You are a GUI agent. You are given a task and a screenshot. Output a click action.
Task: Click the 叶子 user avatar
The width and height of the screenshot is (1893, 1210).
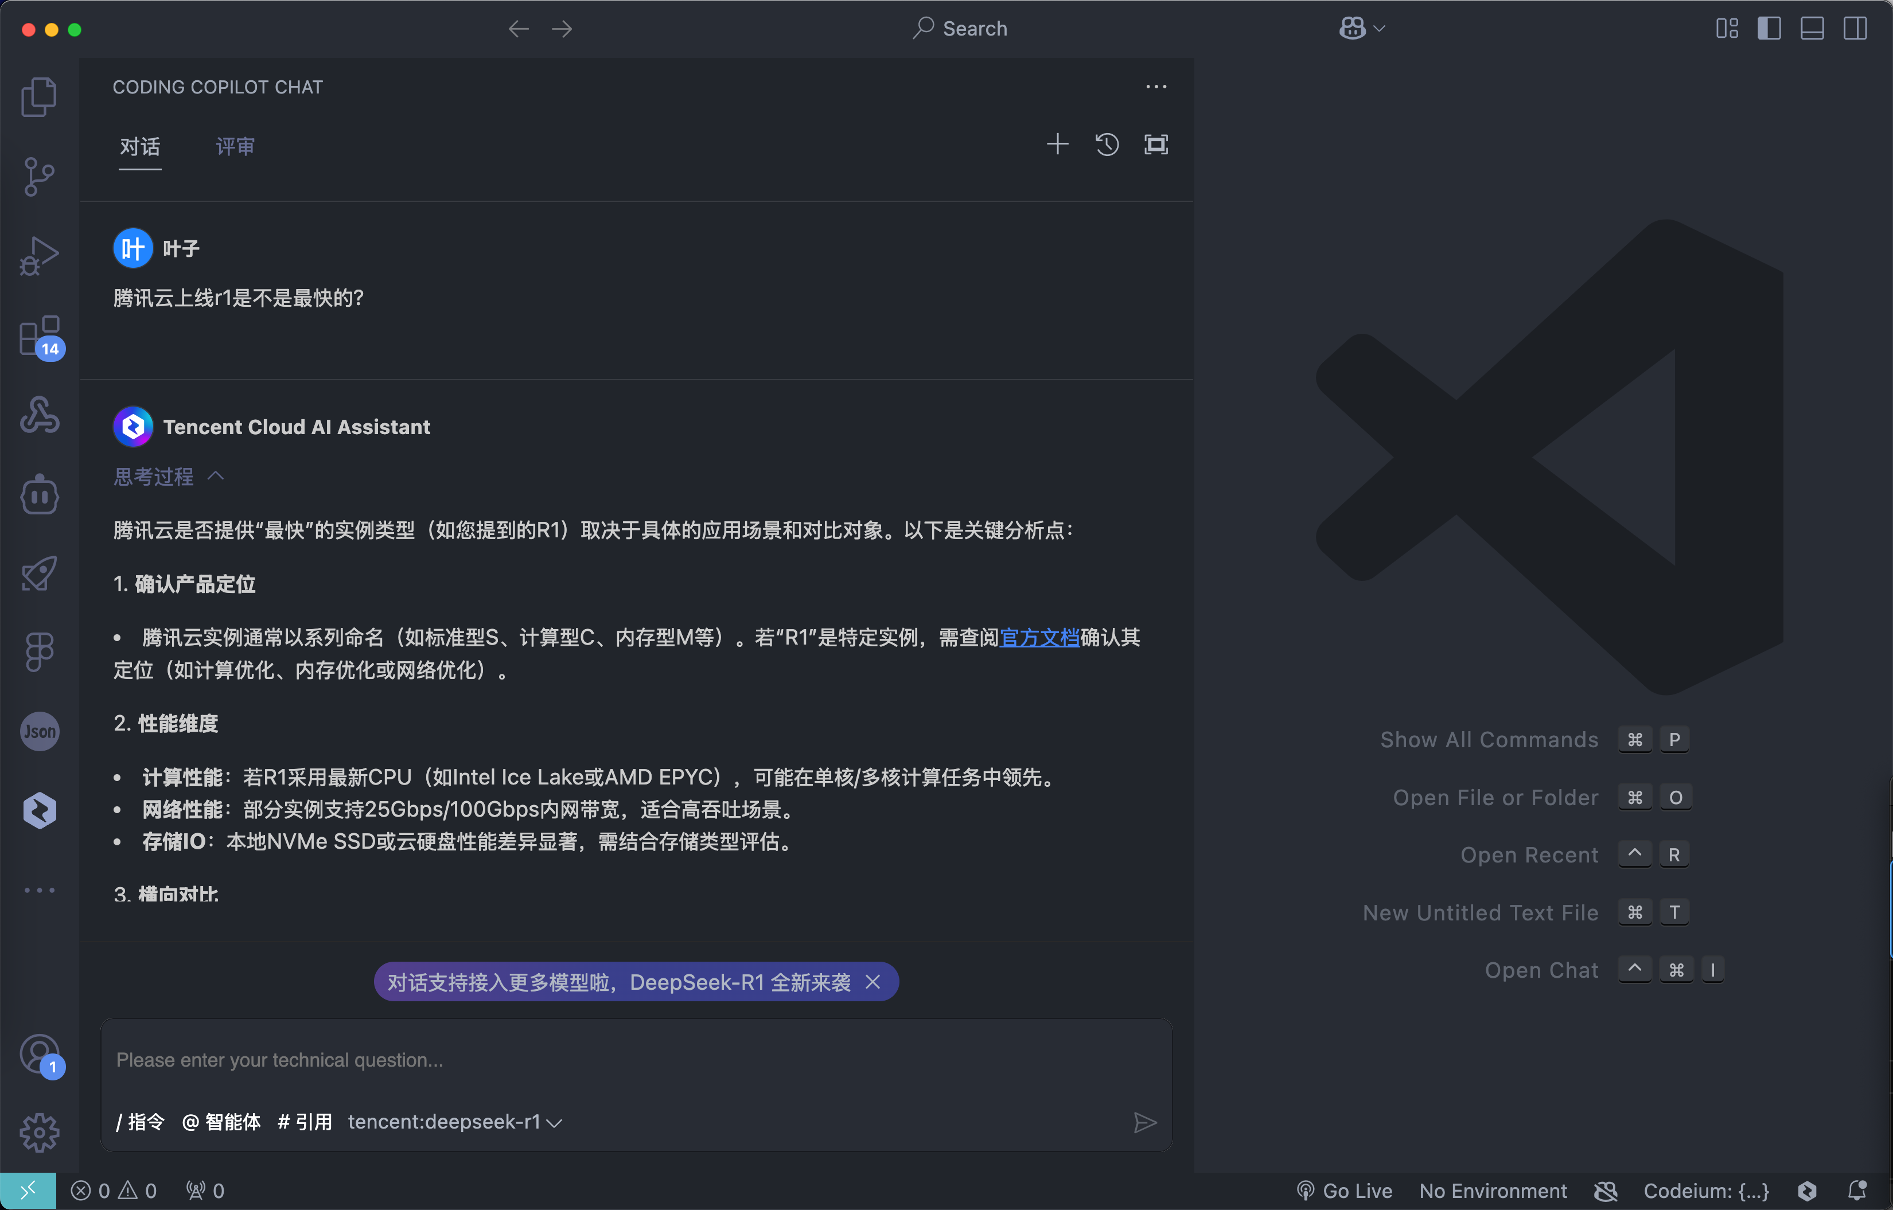pos(133,248)
